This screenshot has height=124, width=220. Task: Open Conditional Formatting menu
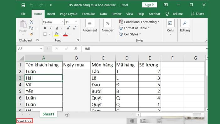pos(139,22)
